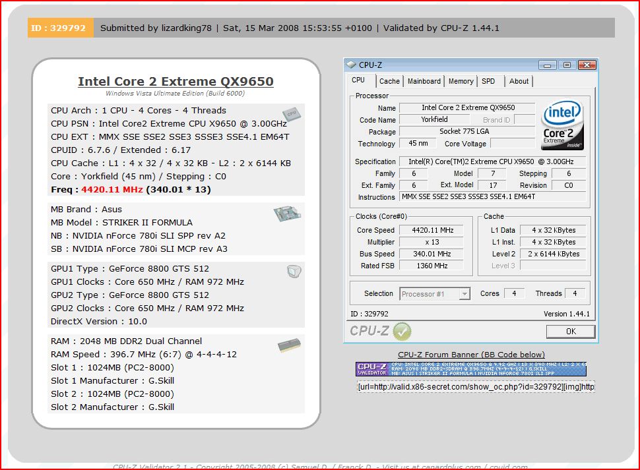
Task: Switch to the Memory tab
Action: click(461, 81)
